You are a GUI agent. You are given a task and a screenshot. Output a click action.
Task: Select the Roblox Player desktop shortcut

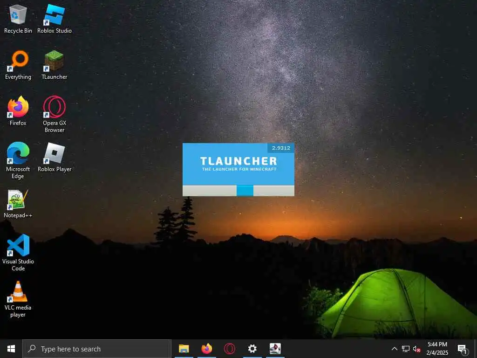coord(55,158)
